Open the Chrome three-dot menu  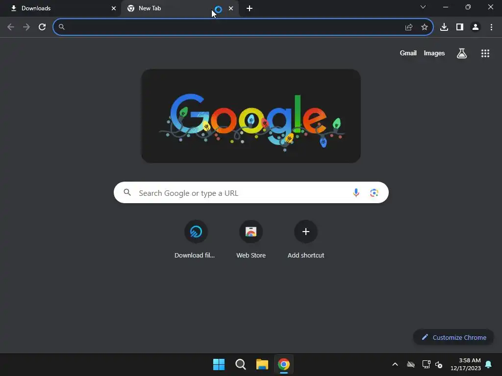click(491, 27)
